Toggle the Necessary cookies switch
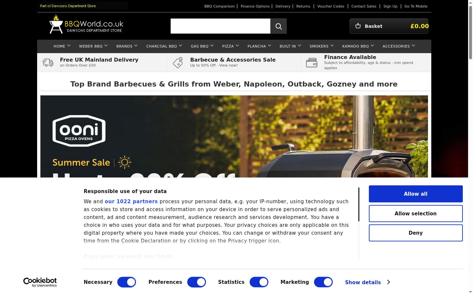 click(126, 282)
